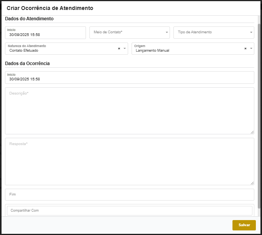Image resolution: width=262 pixels, height=235 pixels.
Task: Open the Origem dropdown arrow
Action: (x=251, y=49)
